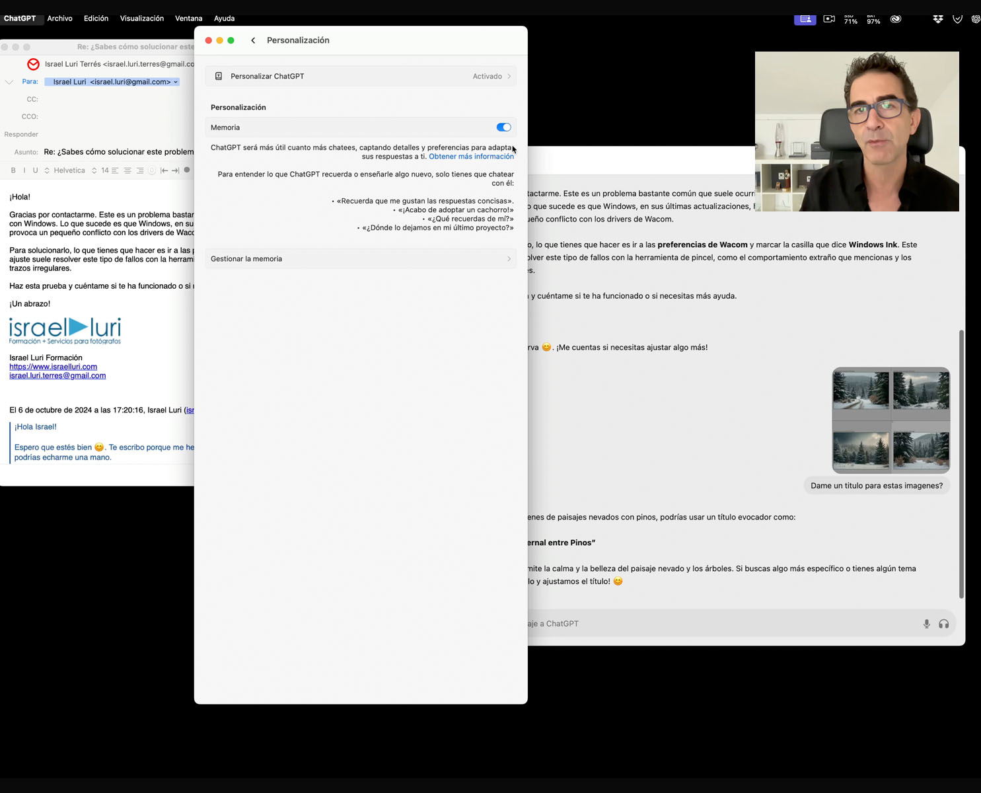Open the Edición menu
The height and width of the screenshot is (793, 981).
coord(96,19)
